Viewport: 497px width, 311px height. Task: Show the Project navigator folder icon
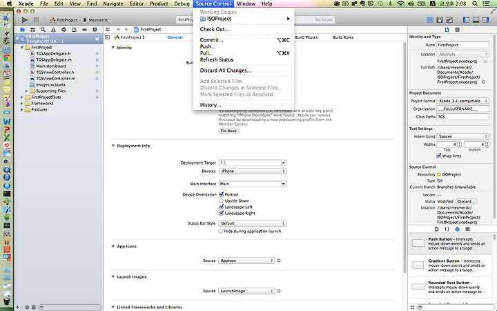23,30
